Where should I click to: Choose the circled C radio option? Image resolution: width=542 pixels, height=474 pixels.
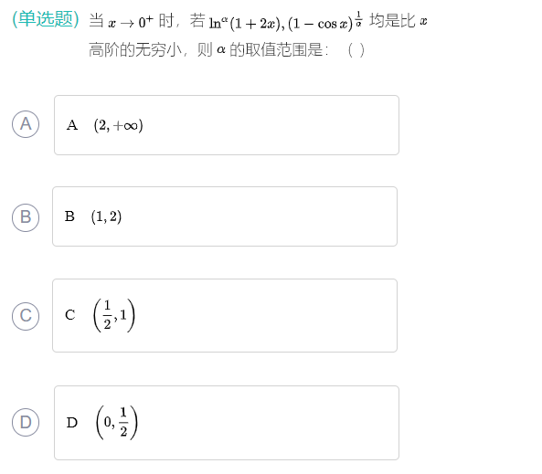(x=26, y=316)
